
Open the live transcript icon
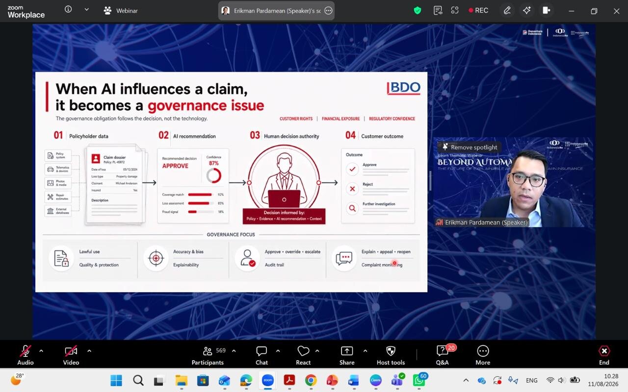[x=438, y=10]
